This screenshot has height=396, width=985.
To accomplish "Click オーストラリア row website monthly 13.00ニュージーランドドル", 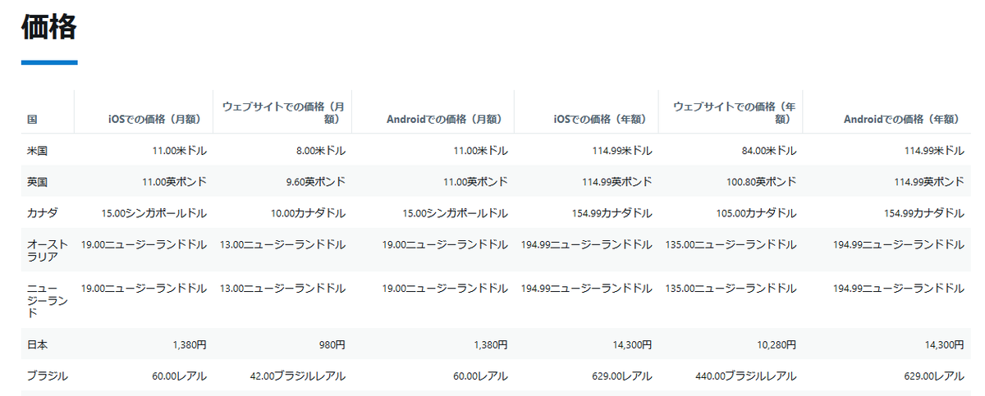I will coord(282,244).
